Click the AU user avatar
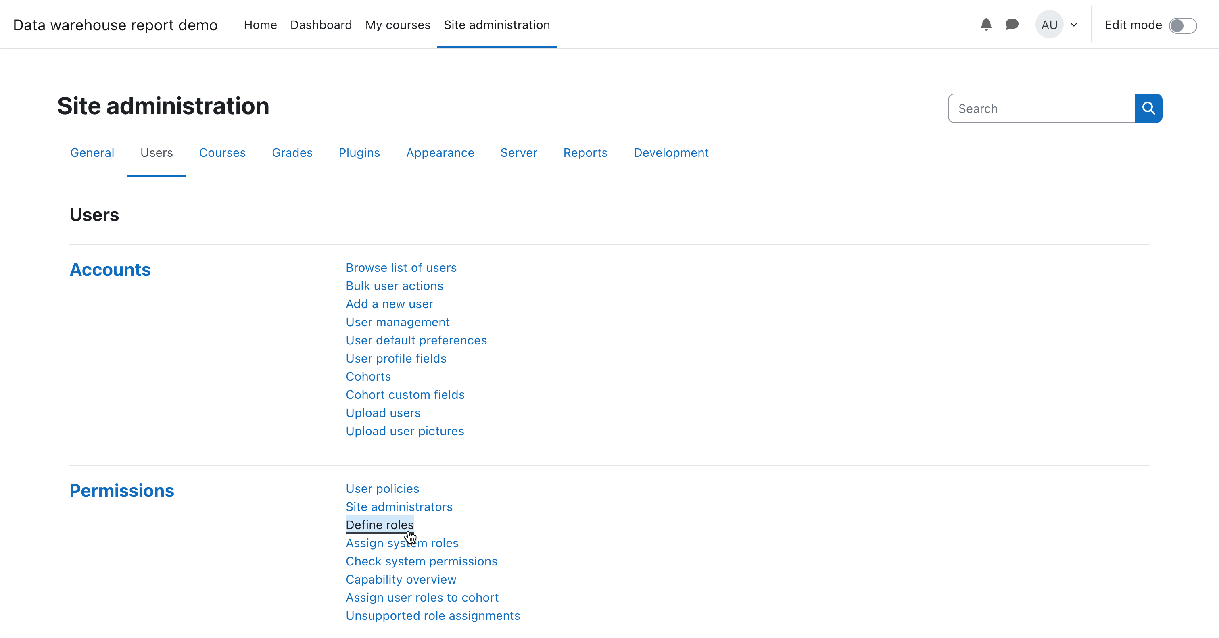Image resolution: width=1219 pixels, height=638 pixels. click(1049, 25)
